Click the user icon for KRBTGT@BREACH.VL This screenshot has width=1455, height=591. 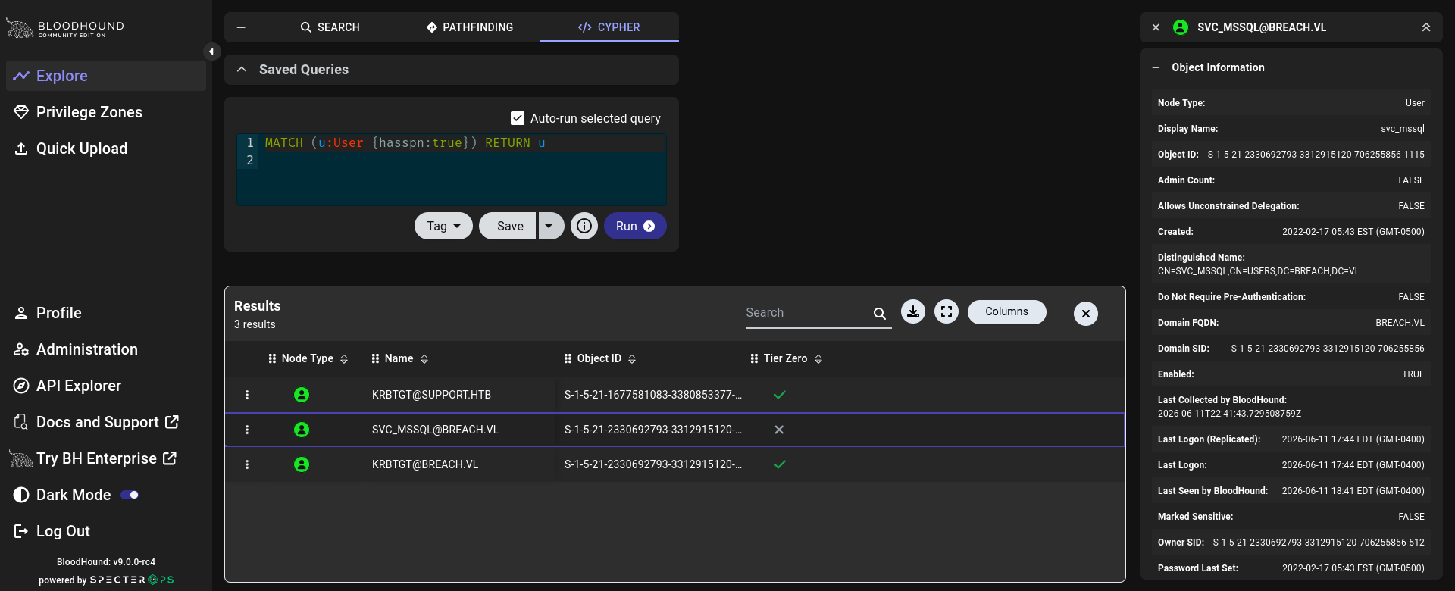pyautogui.click(x=302, y=464)
